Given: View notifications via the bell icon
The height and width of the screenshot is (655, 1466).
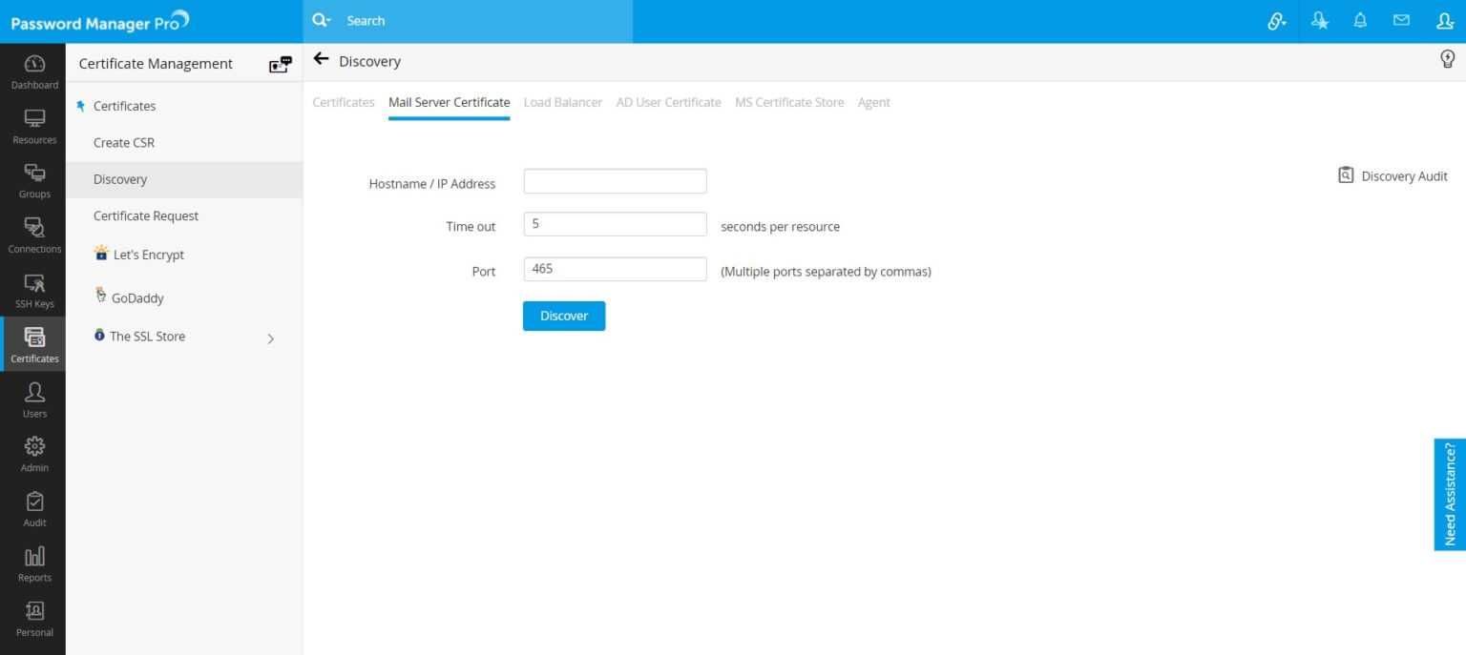Looking at the screenshot, I should click(x=1360, y=20).
